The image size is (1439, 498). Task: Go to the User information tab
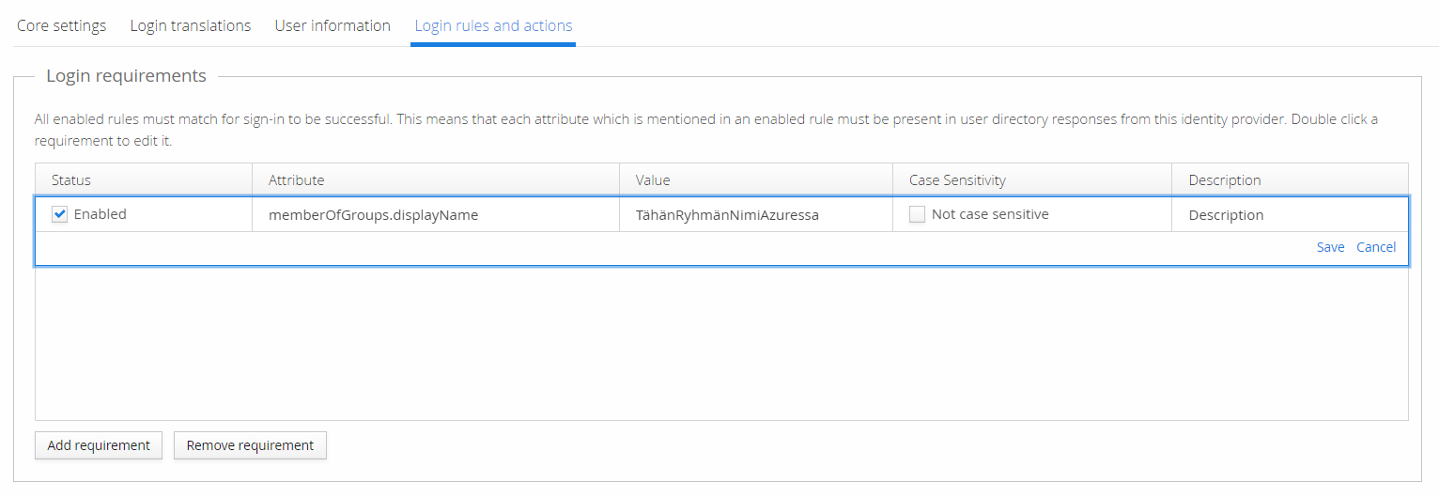pos(333,25)
